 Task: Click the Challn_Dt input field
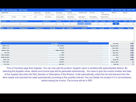pos(127,14)
